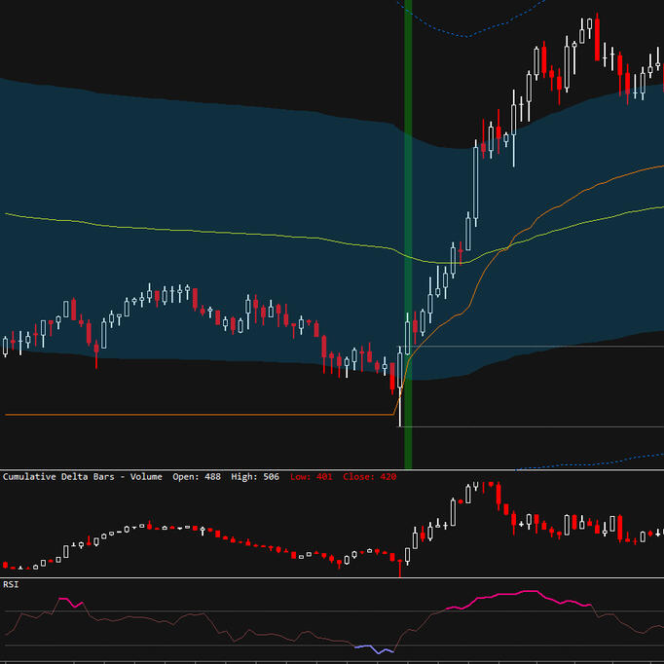Select the Cumulative Delta Bars - Volume label
The height and width of the screenshot is (664, 664).
pyautogui.click(x=84, y=476)
